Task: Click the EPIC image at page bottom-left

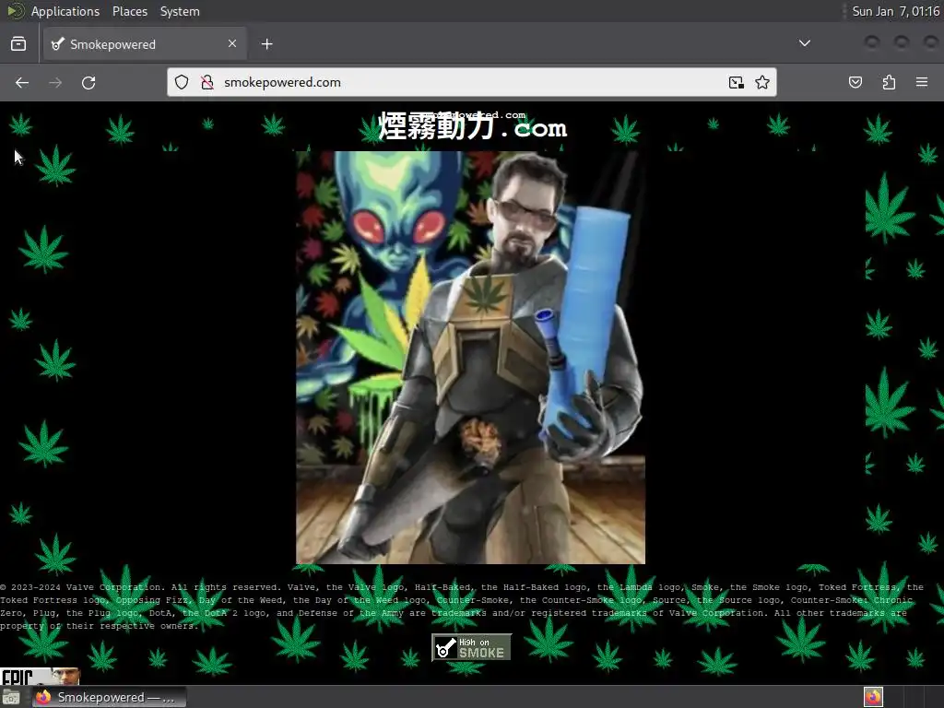Action: tap(40, 676)
